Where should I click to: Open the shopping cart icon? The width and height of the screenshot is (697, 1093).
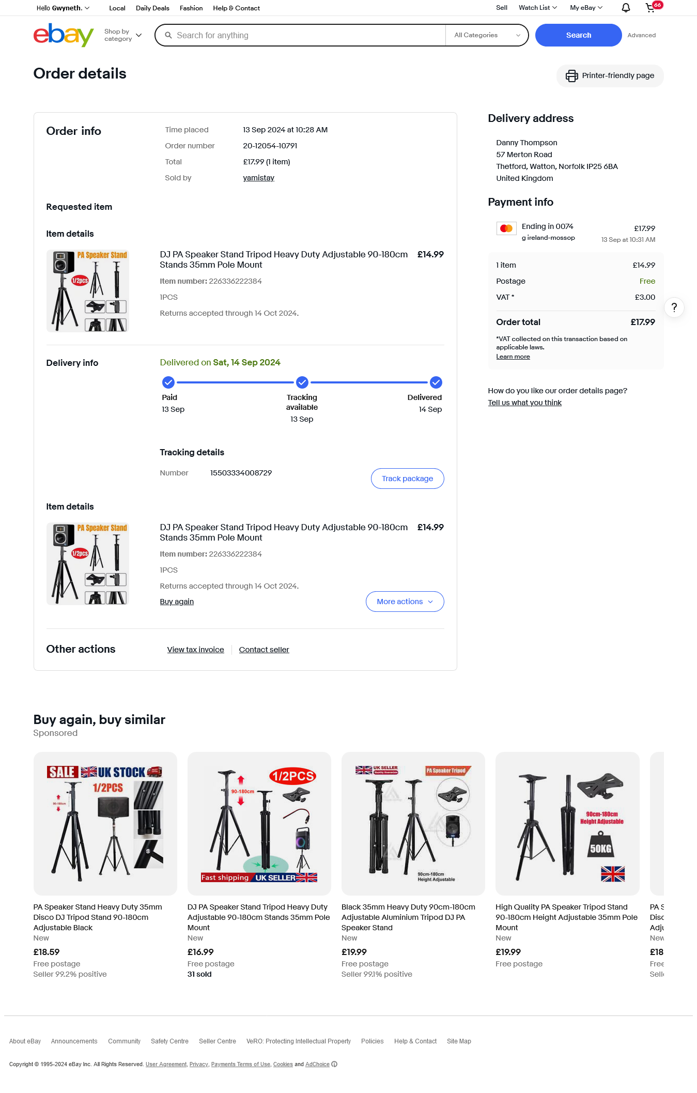(650, 8)
